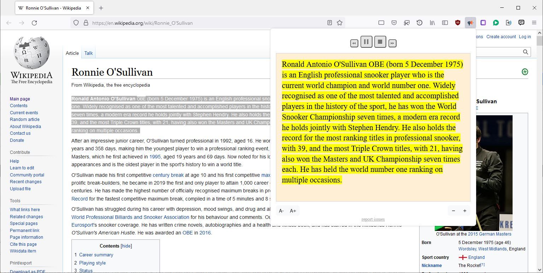This screenshot has height=273, width=543.
Task: Click the rewind button in reader popup
Action: tap(354, 43)
